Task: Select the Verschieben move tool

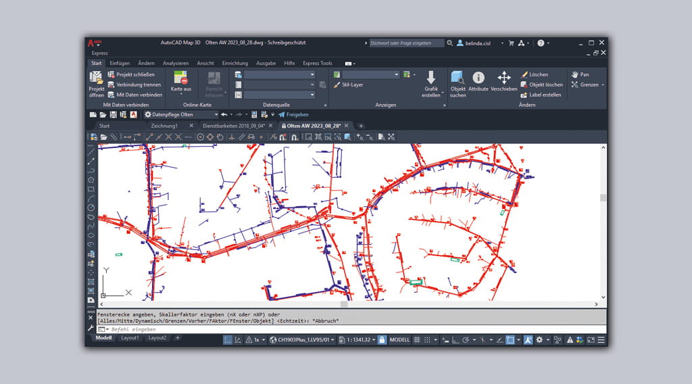Action: pyautogui.click(x=504, y=77)
